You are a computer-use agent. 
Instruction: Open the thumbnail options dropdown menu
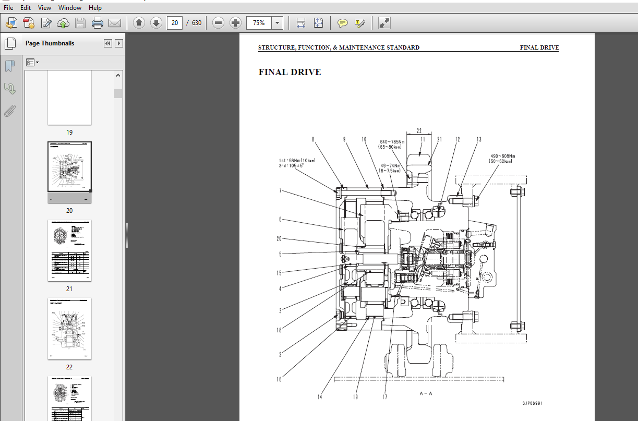pyautogui.click(x=32, y=63)
